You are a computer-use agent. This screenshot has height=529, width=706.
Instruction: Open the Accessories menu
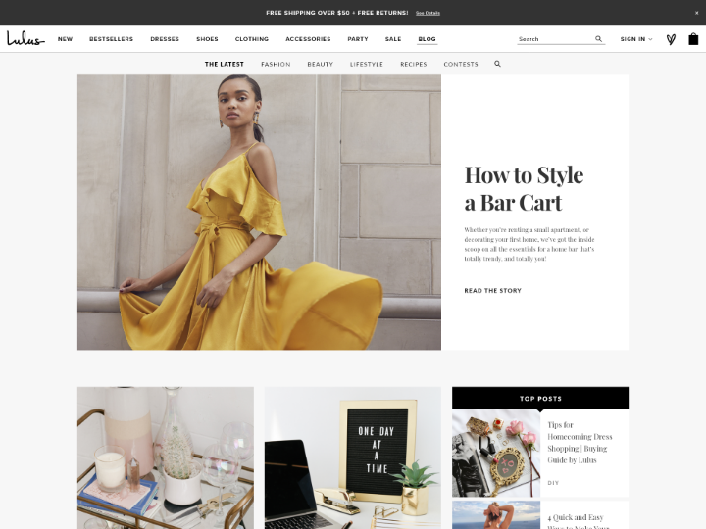pos(308,39)
